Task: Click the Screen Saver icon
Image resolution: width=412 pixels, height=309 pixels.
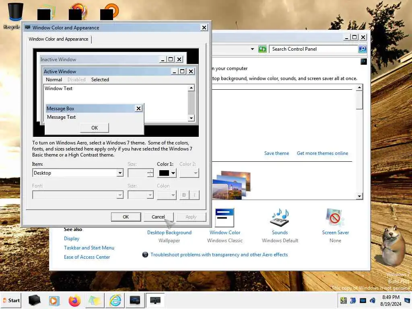Action: (x=334, y=217)
